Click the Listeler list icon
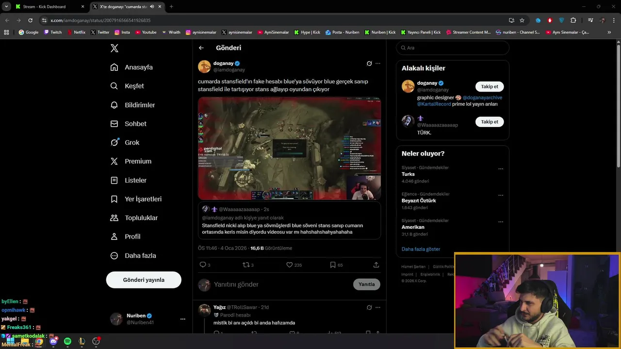The width and height of the screenshot is (621, 349). coord(114,180)
